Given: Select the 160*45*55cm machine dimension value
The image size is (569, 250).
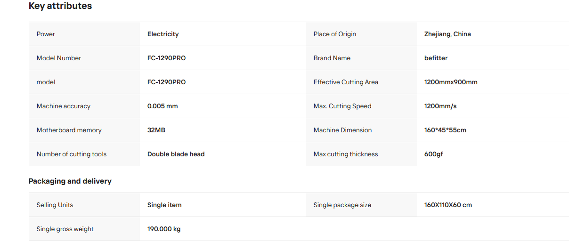Looking at the screenshot, I should (x=445, y=130).
